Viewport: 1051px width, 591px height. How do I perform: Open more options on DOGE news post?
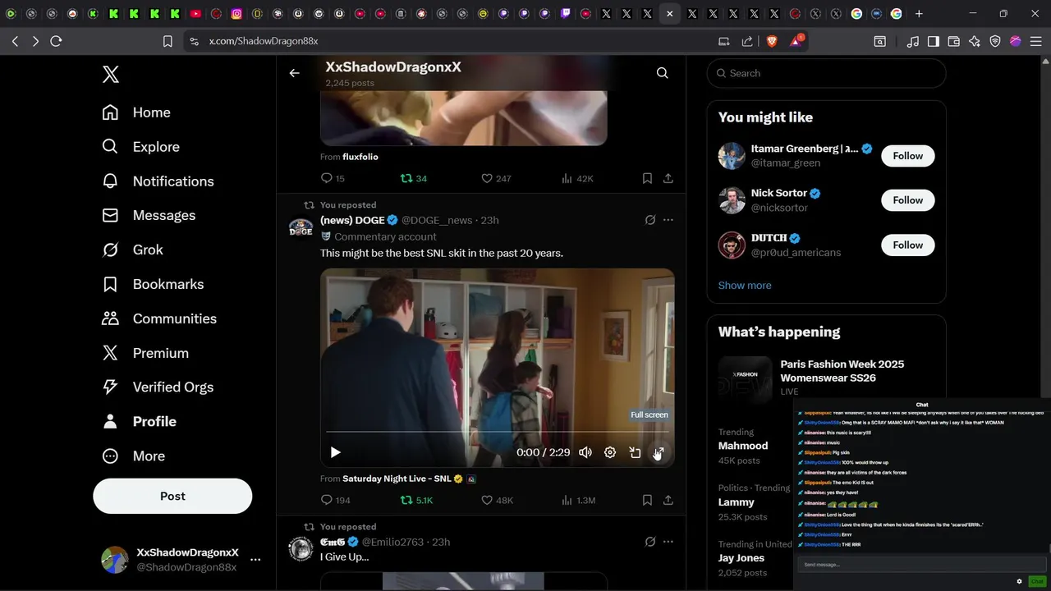point(668,220)
